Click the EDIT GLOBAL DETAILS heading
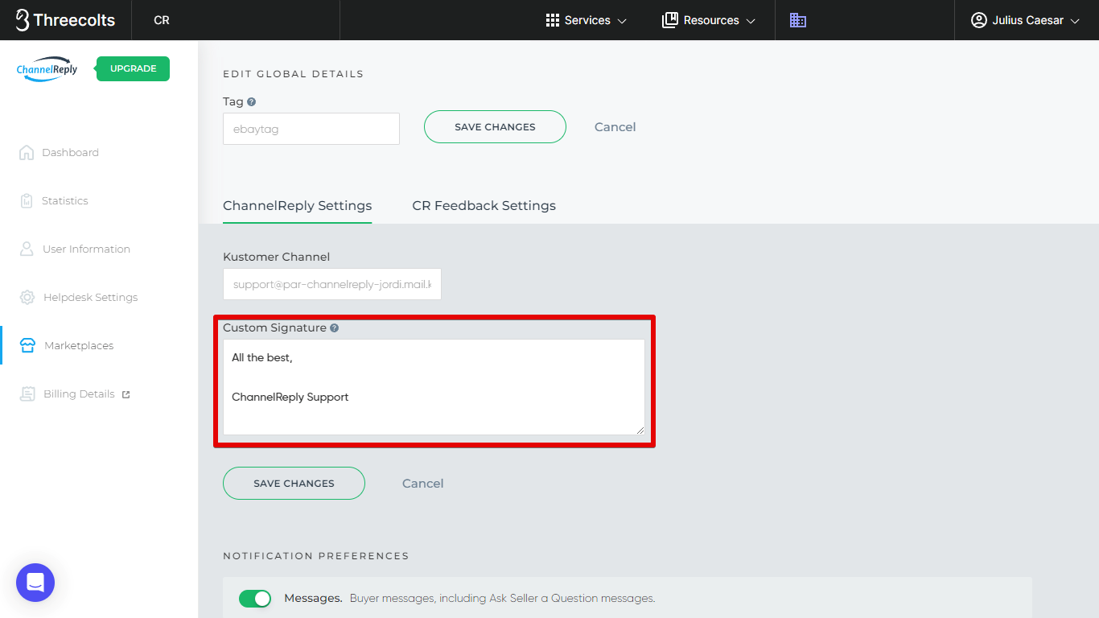 coord(293,74)
